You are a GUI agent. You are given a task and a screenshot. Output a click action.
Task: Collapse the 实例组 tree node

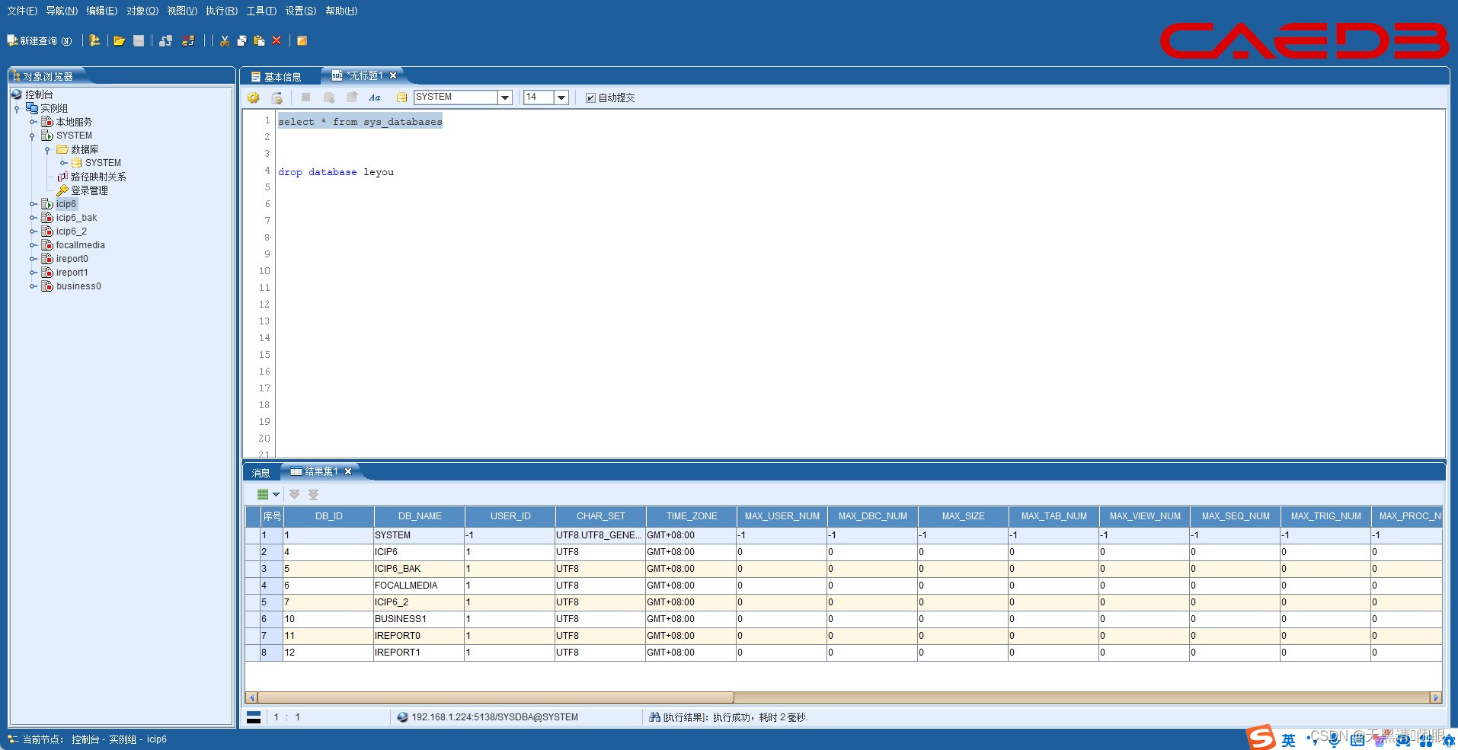[17, 109]
